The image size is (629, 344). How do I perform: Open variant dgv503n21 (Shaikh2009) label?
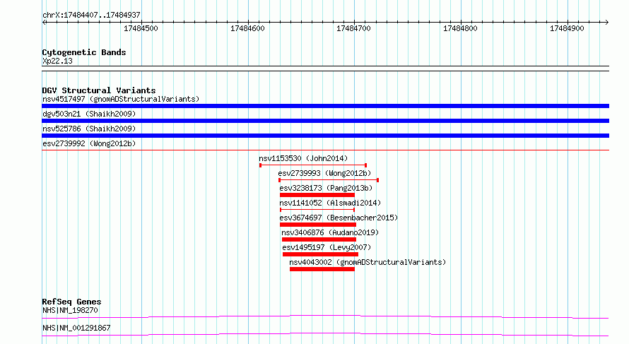click(x=89, y=114)
